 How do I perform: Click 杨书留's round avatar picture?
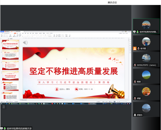point(146,42)
